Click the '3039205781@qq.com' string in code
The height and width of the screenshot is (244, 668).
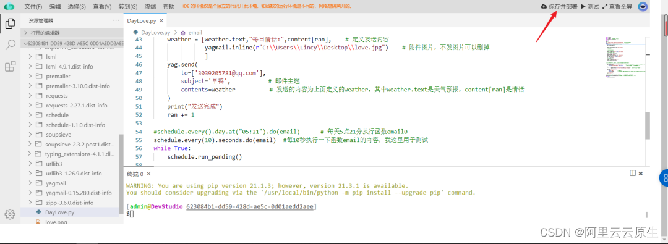click(228, 73)
